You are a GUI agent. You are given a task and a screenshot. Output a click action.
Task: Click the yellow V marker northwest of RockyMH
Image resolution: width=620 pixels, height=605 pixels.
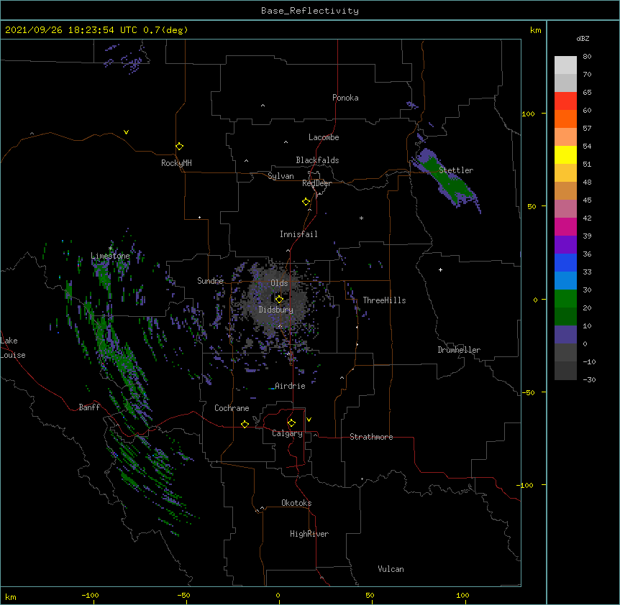coord(126,132)
